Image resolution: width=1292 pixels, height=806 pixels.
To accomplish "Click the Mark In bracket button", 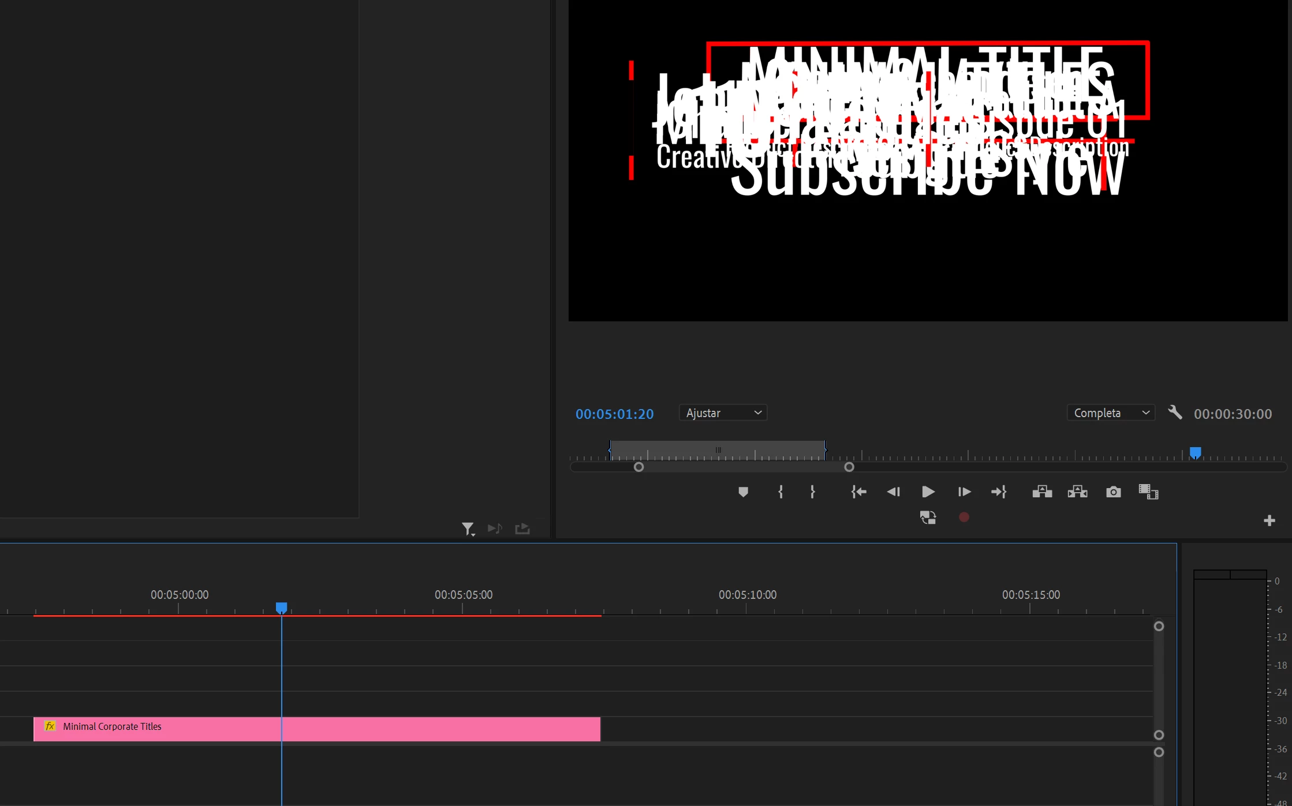I will point(781,492).
